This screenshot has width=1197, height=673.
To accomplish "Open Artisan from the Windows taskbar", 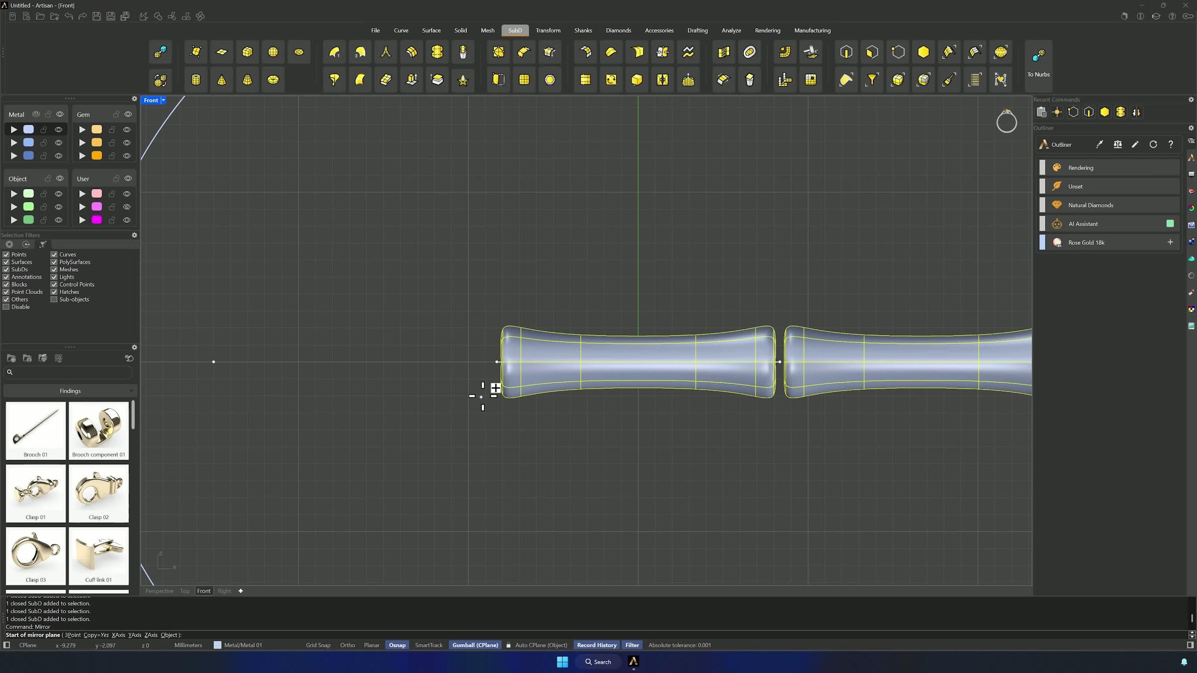I will (633, 662).
